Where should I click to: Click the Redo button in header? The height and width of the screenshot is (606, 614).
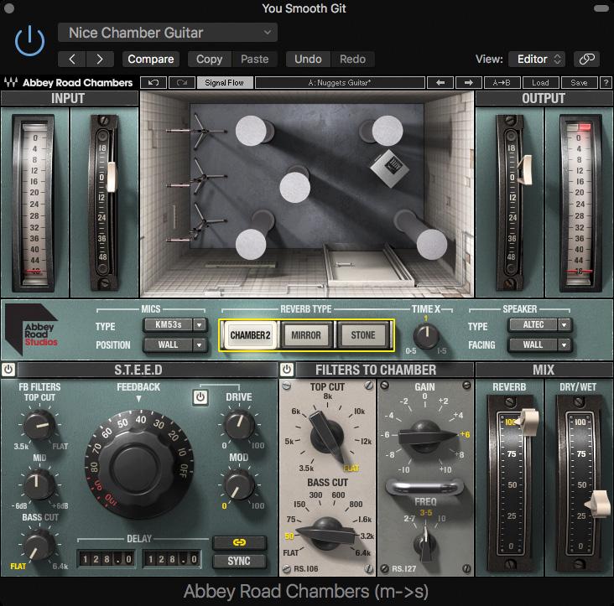[352, 59]
